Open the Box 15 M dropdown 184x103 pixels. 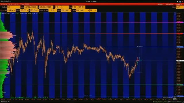82,7
